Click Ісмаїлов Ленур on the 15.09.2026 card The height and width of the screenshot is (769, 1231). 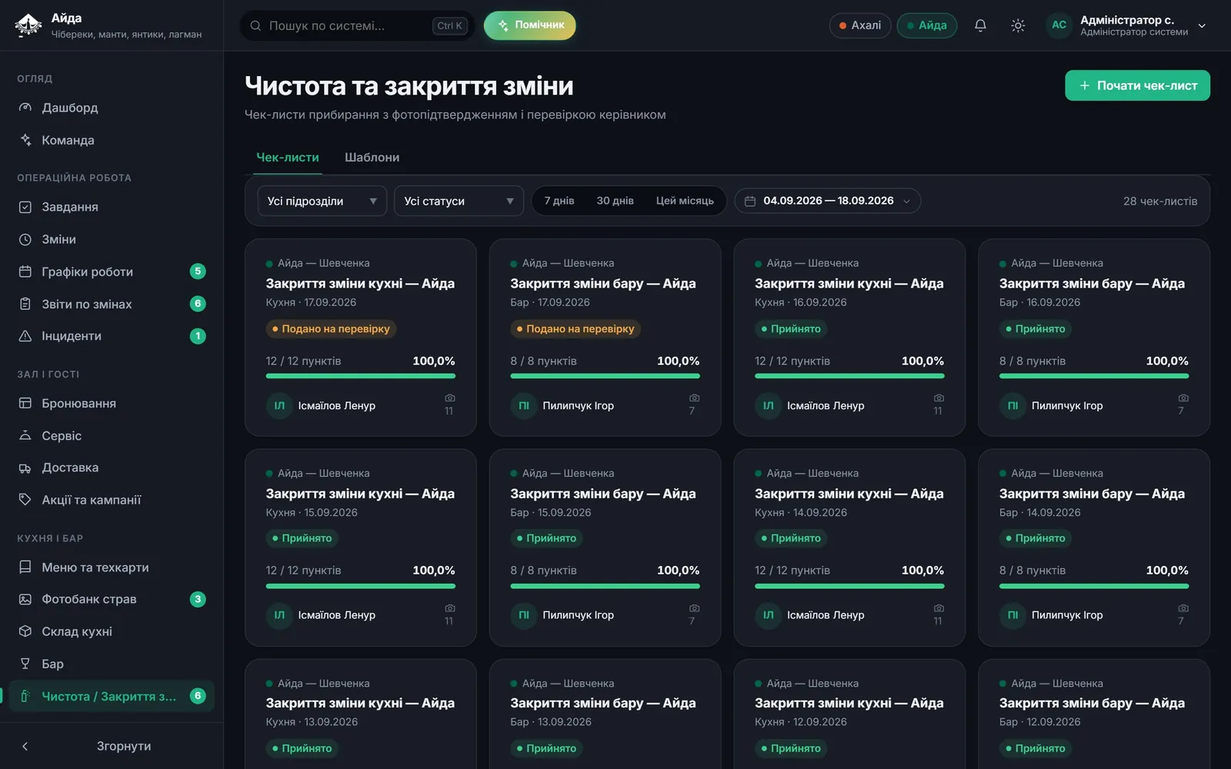coord(337,615)
